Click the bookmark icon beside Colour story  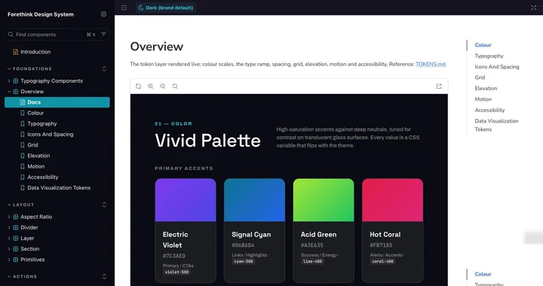(23, 113)
